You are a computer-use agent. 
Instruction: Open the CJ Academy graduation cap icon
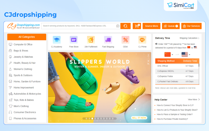57,40
